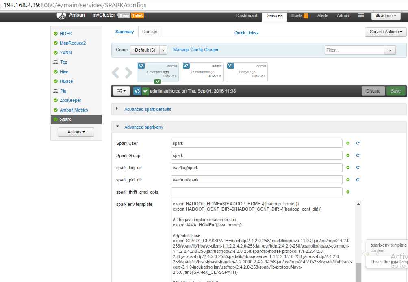Viewport: 408px width, 282px height.
Task: Open Manage Config Groups link
Action: coord(195,50)
